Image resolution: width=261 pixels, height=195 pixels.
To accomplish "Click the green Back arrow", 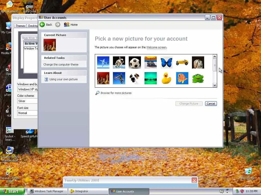I will pos(42,25).
